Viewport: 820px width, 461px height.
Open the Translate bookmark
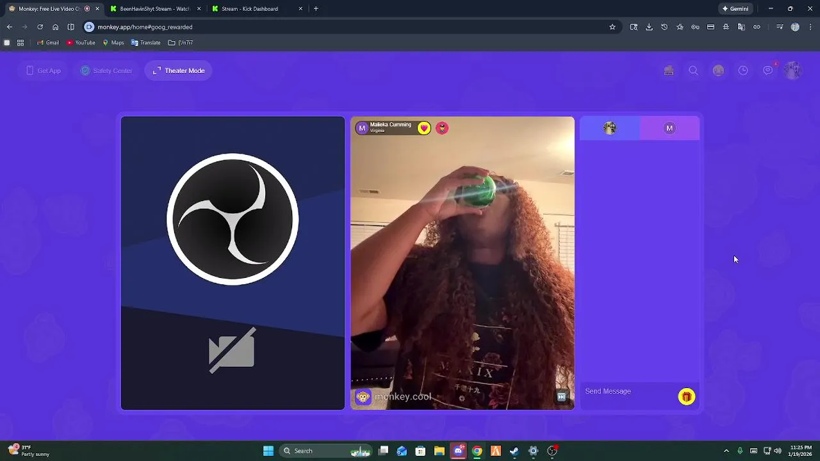[145, 43]
